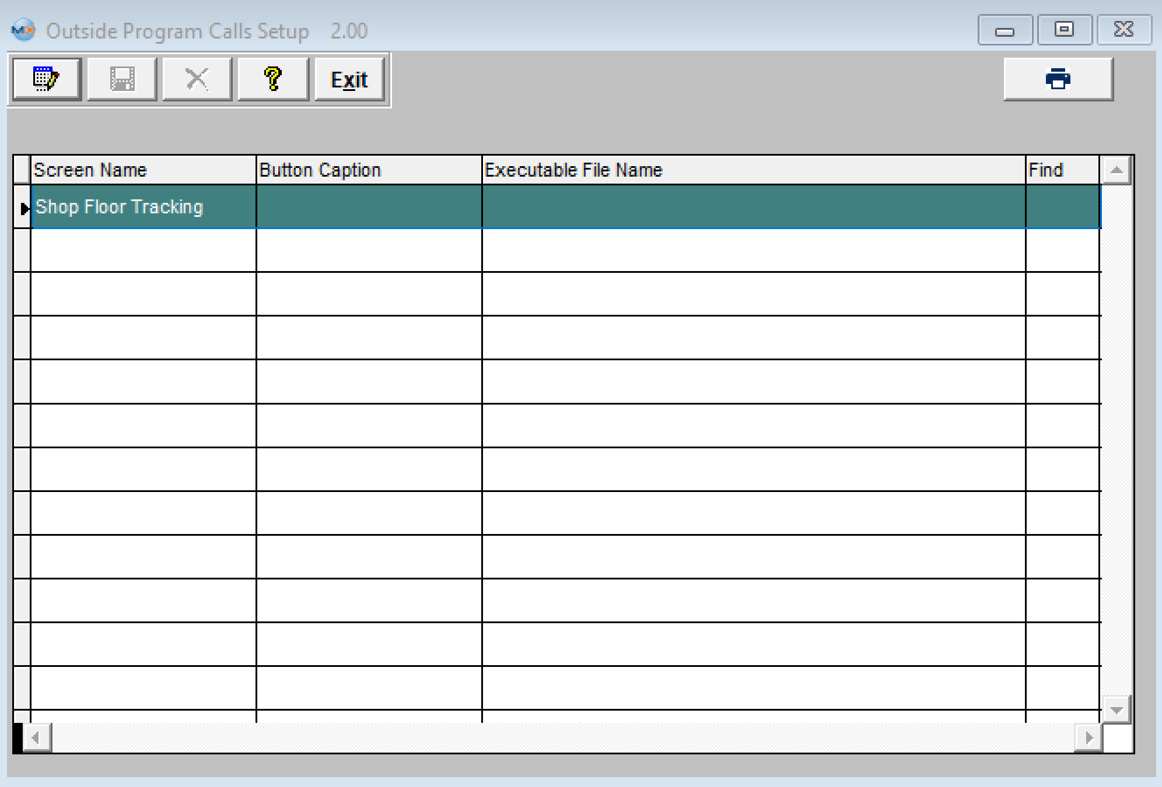Click Executable File Name cell in first row
Screen dimensions: 1162x787
[753, 207]
